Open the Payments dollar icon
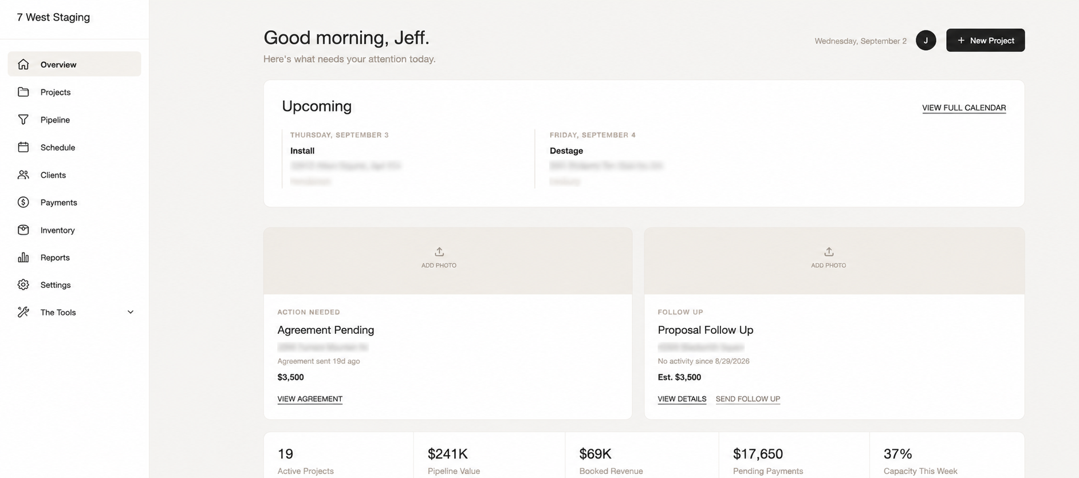Viewport: 1079px width, 478px height. pos(23,202)
